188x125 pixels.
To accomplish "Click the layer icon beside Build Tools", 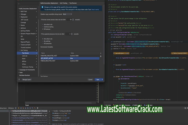I will [x=37, y=11].
